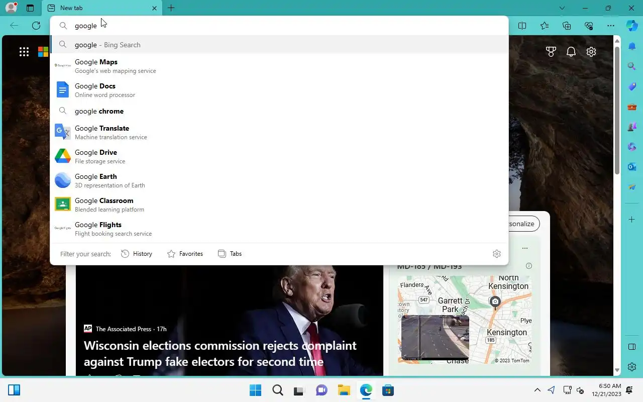This screenshot has width=643, height=402.
Task: Choose the google chrome suggestion
Action: pyautogui.click(x=279, y=111)
